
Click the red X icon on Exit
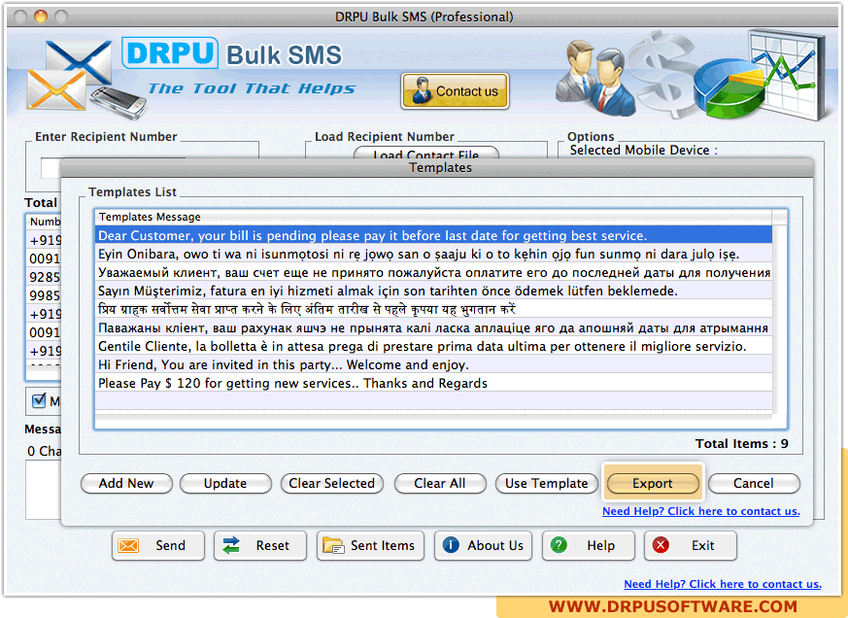point(661,545)
